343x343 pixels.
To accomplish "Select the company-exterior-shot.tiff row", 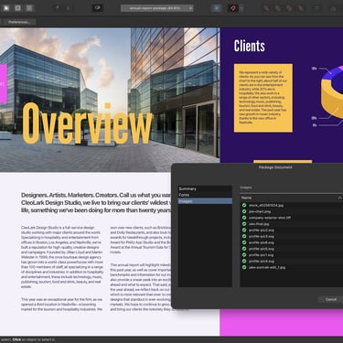I will click(x=292, y=218).
